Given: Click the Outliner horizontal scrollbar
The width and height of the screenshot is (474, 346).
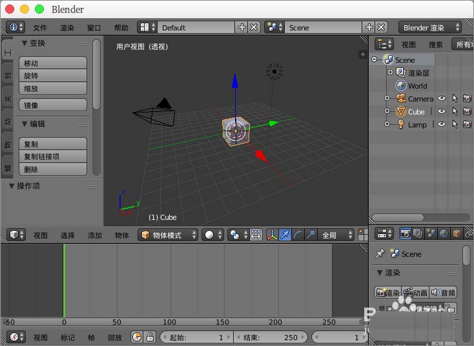Looking at the screenshot, I should (x=398, y=218).
